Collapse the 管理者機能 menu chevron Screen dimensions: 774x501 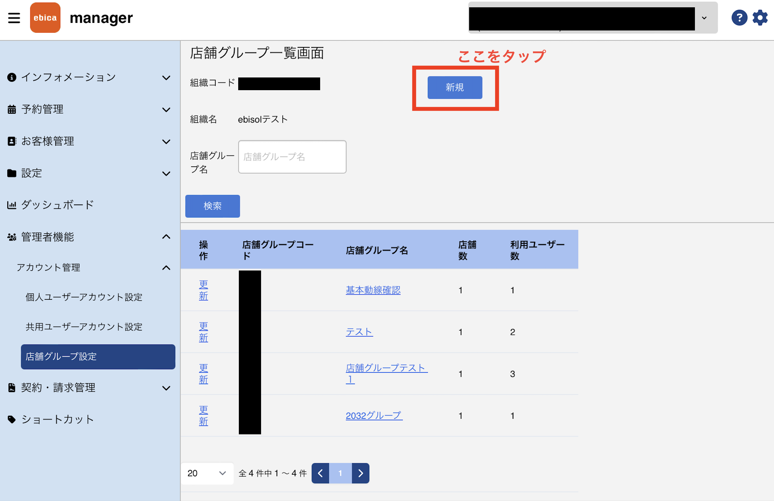coord(166,237)
